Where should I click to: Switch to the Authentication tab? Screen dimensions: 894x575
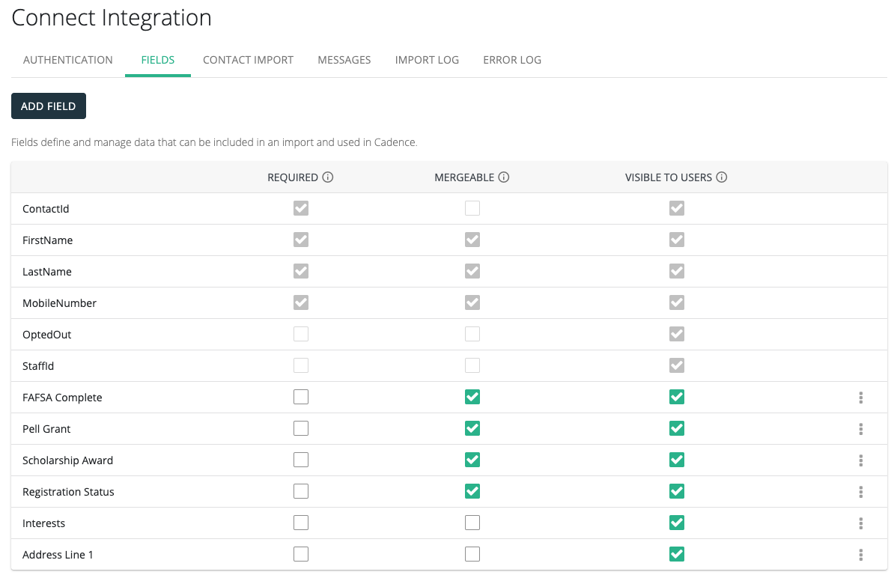[68, 60]
